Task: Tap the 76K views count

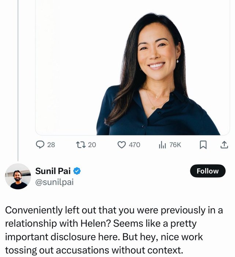Action: pyautogui.click(x=175, y=145)
